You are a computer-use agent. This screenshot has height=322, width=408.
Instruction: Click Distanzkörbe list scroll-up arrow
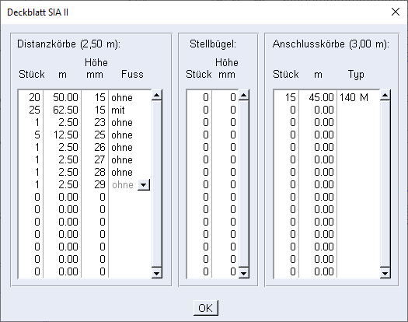pos(157,95)
